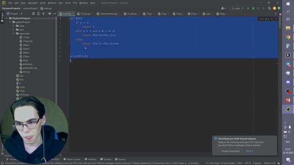Open the main run configuration dropdown

[237, 8]
